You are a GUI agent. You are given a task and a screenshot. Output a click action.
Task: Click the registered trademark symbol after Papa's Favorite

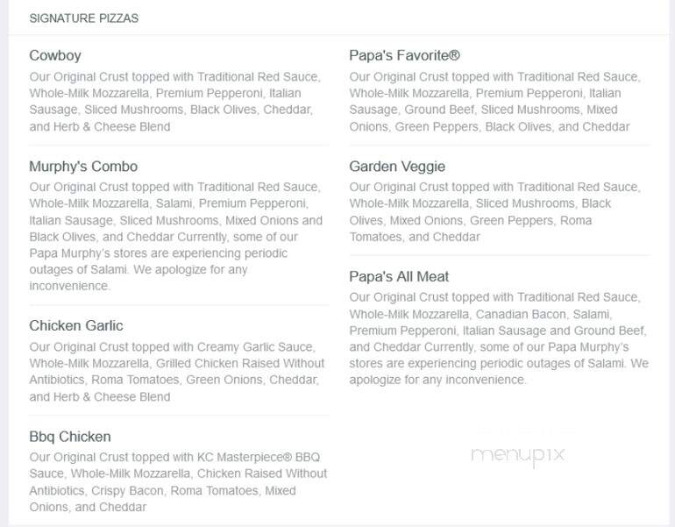coord(455,55)
